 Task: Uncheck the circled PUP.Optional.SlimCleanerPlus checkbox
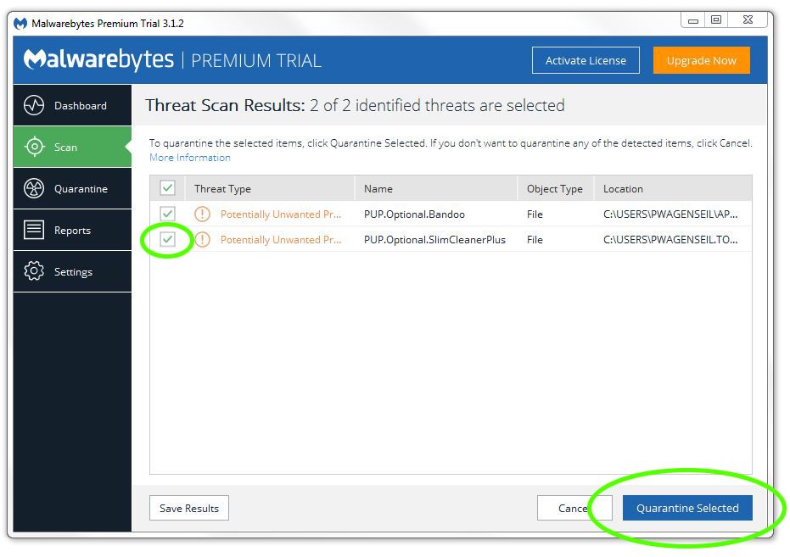[x=167, y=240]
